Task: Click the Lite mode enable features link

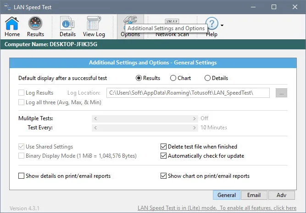Action: pos(217,208)
